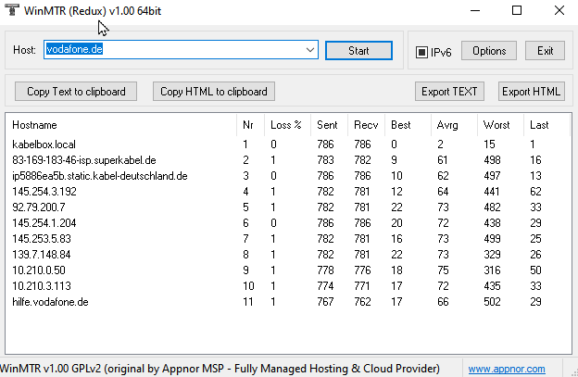Image resolution: width=578 pixels, height=377 pixels.
Task: Select the 145.253.5.83 hop
Action: click(288, 239)
